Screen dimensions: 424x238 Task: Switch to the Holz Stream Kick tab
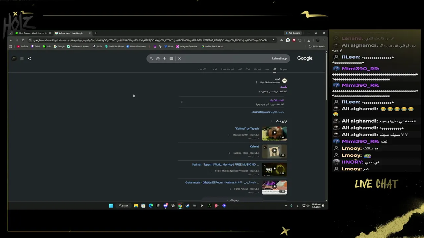click(x=33, y=33)
